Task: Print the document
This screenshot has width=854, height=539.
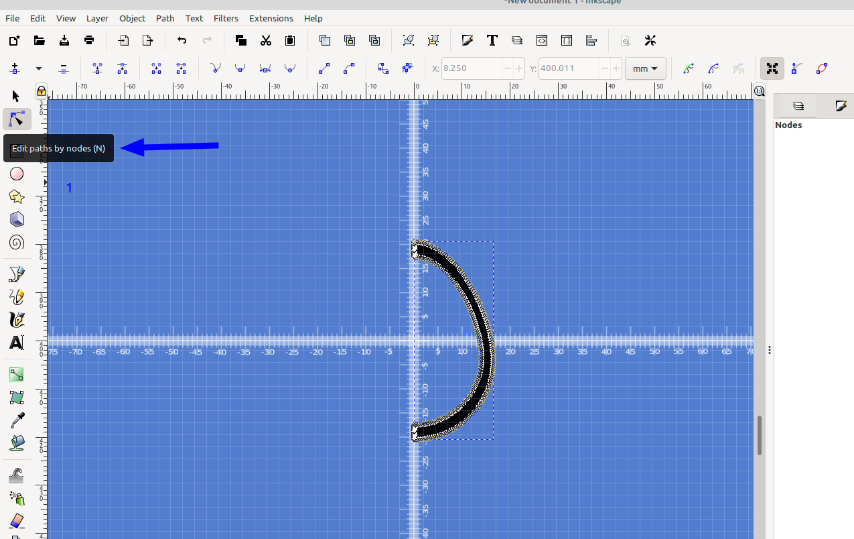Action: click(89, 40)
